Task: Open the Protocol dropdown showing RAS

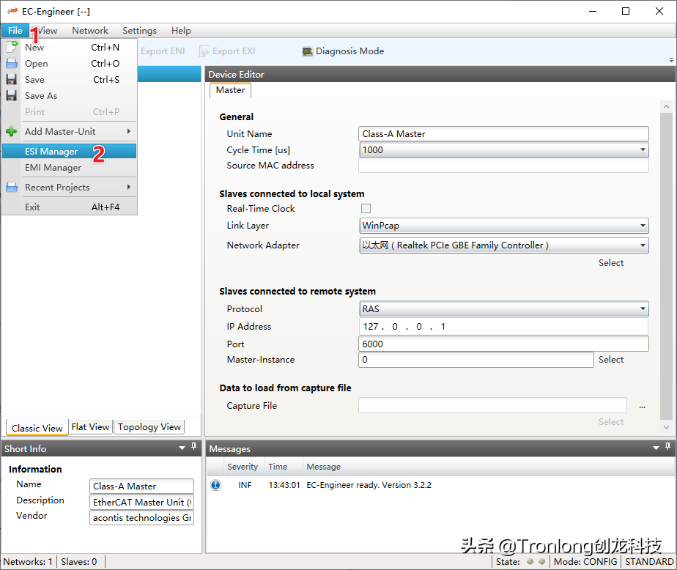Action: click(643, 308)
